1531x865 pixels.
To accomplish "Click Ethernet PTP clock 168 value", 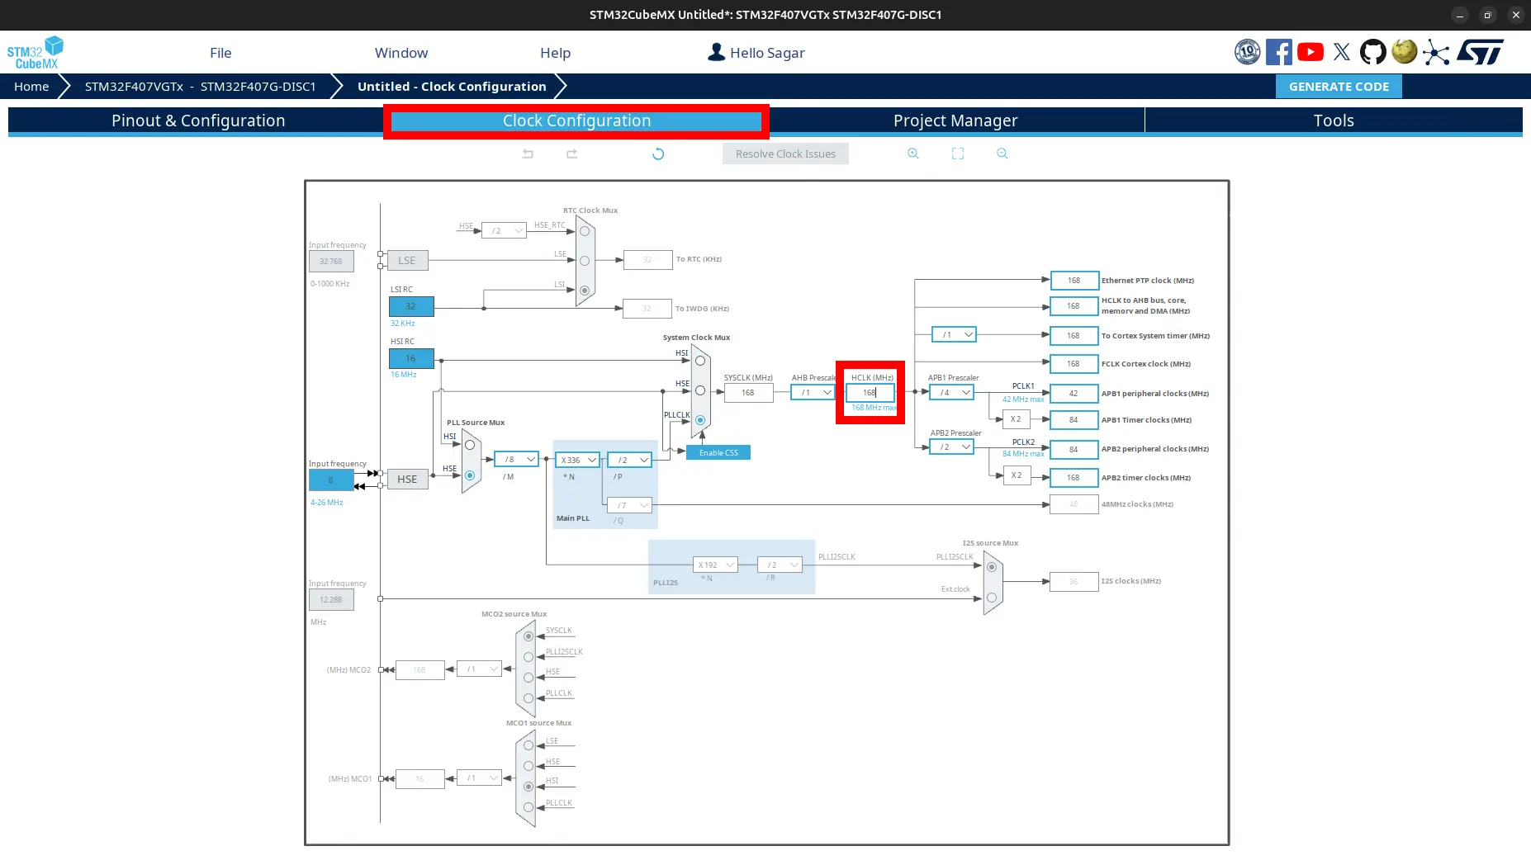I will pyautogui.click(x=1074, y=280).
